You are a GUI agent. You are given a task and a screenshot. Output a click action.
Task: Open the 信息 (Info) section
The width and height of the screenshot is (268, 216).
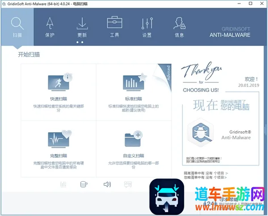[x=179, y=27]
